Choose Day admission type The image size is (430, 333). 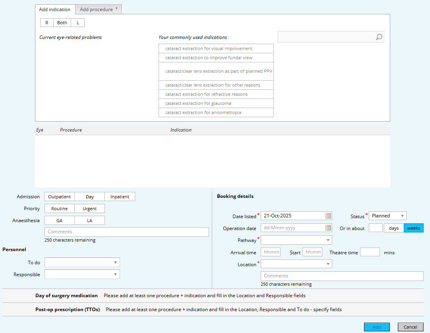pyautogui.click(x=90, y=197)
